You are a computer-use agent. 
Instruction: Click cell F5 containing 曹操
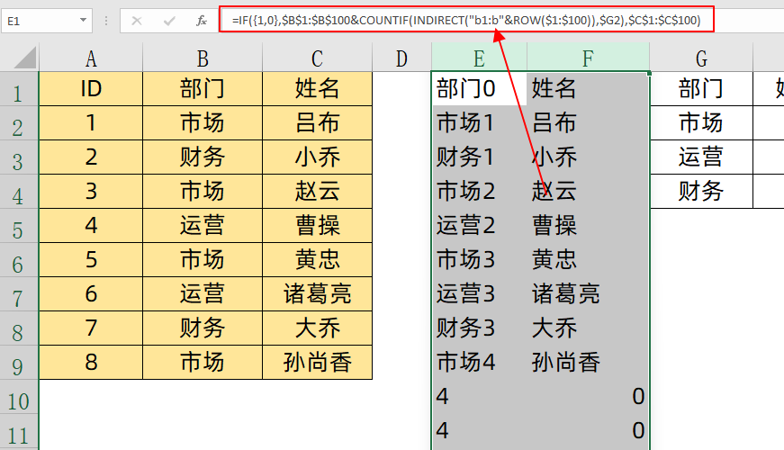point(588,226)
